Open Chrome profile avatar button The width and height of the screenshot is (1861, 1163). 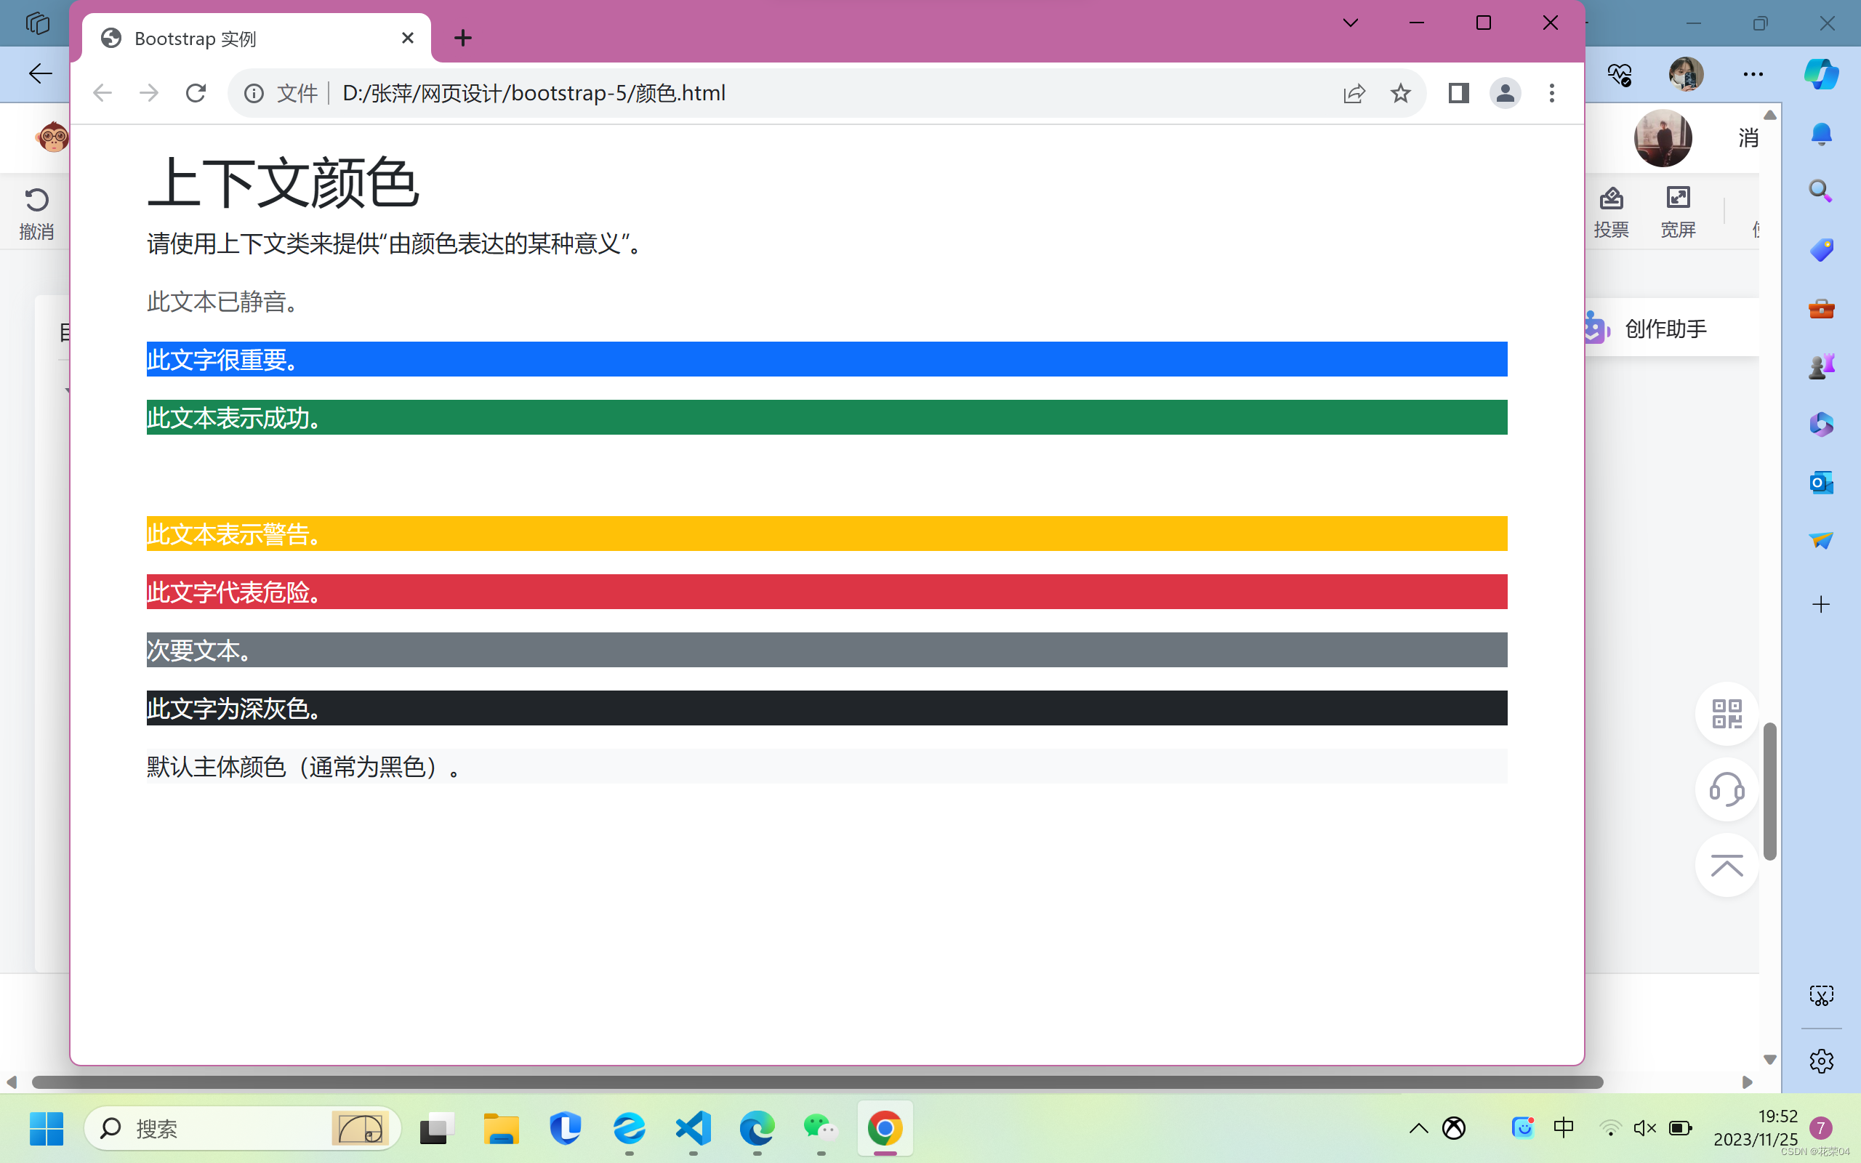click(x=1505, y=93)
